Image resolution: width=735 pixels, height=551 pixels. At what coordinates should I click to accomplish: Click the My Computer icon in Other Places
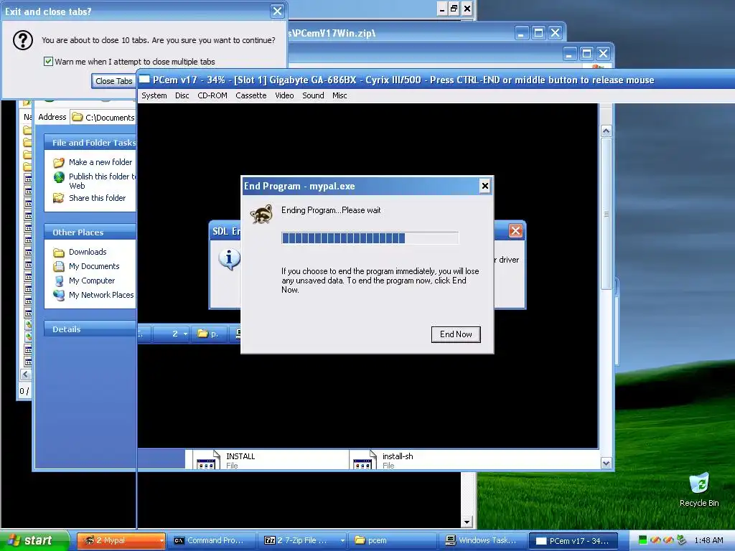(59, 281)
